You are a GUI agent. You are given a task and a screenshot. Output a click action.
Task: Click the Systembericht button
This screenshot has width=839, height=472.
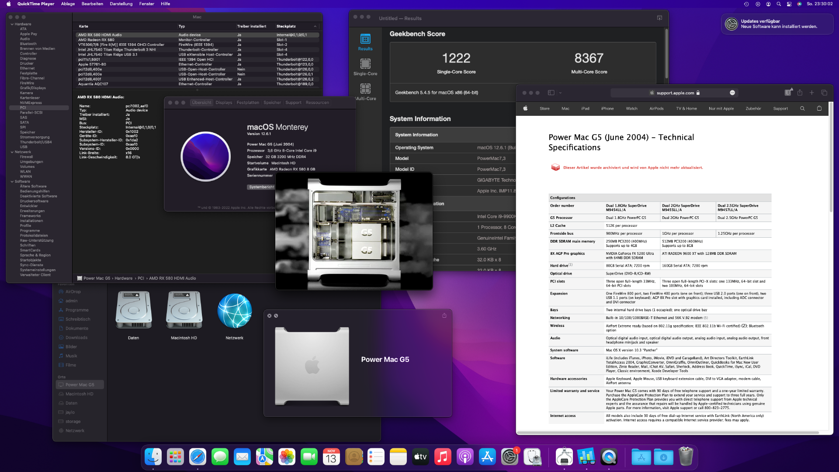(261, 187)
